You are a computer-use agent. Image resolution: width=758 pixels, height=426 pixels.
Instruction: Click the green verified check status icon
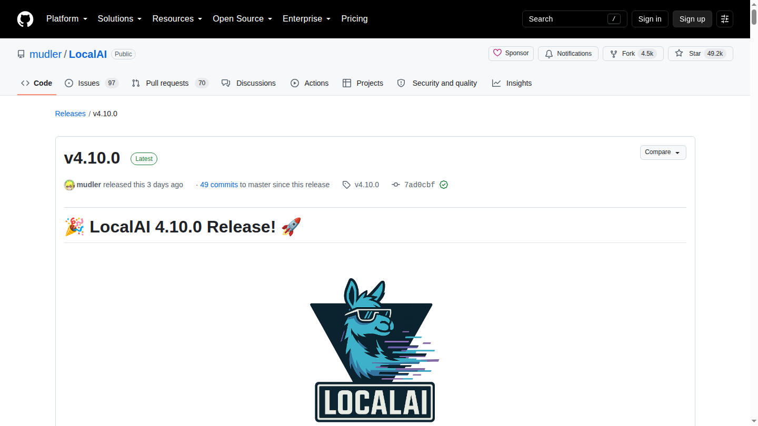pos(444,185)
